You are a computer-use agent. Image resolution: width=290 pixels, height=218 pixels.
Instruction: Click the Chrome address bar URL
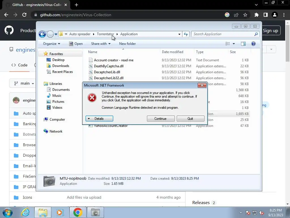tap(76, 15)
